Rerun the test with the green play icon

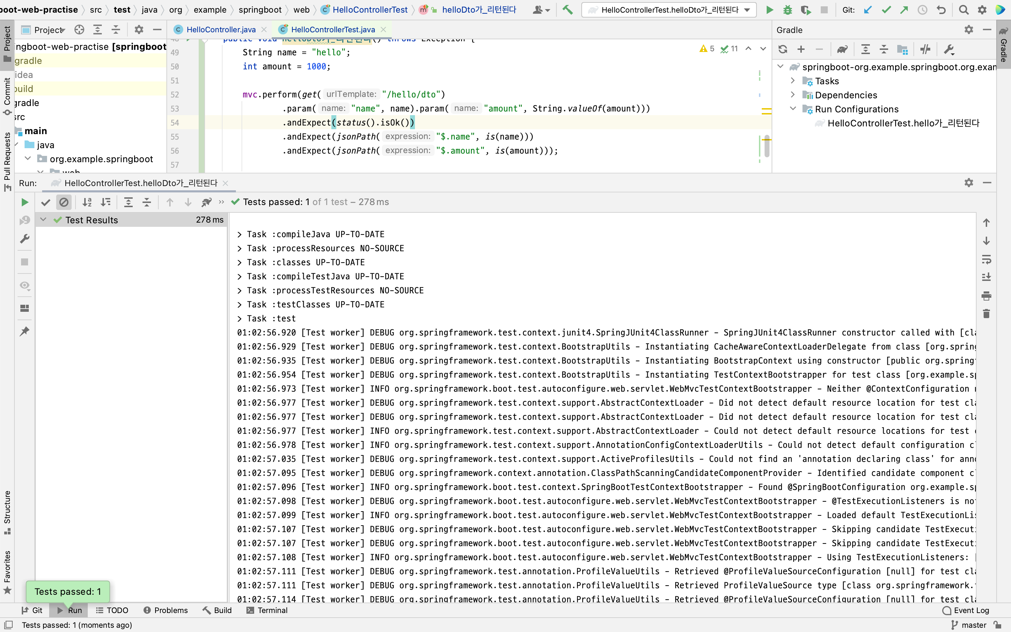click(x=25, y=202)
